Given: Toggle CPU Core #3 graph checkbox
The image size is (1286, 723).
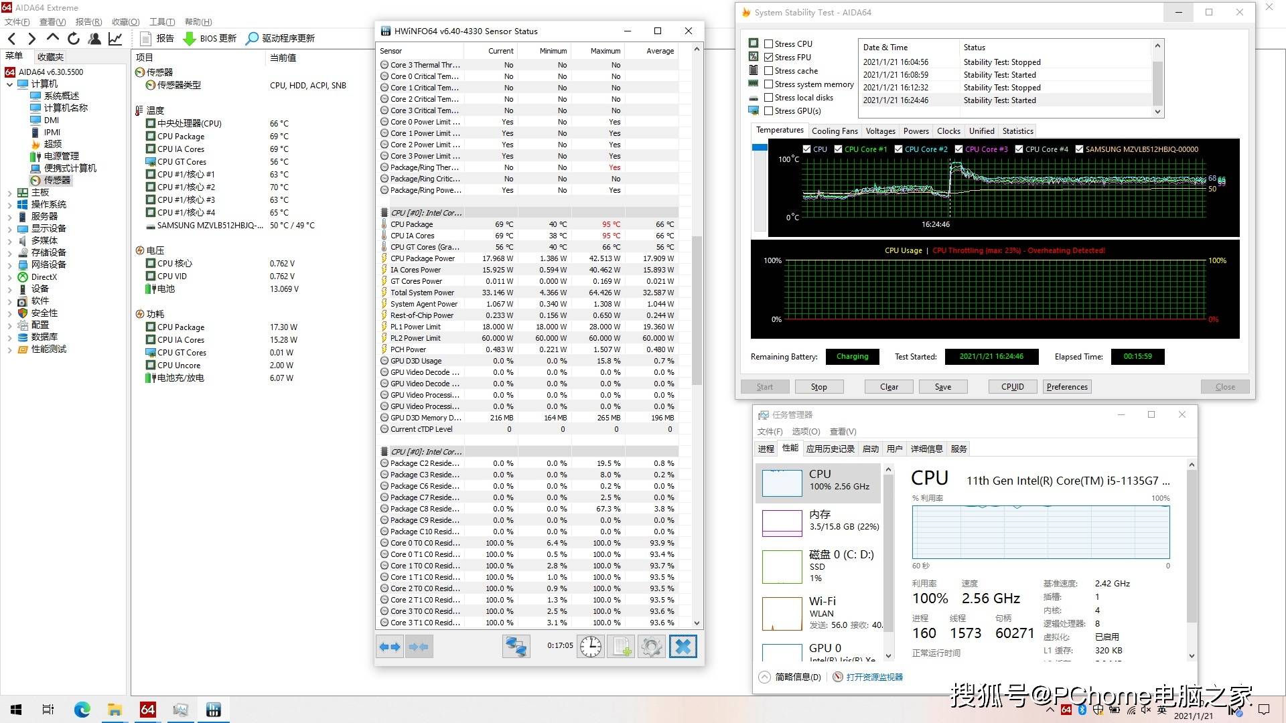Looking at the screenshot, I should point(958,149).
